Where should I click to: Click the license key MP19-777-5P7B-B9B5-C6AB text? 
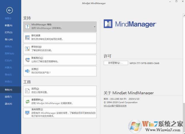tap(144, 63)
